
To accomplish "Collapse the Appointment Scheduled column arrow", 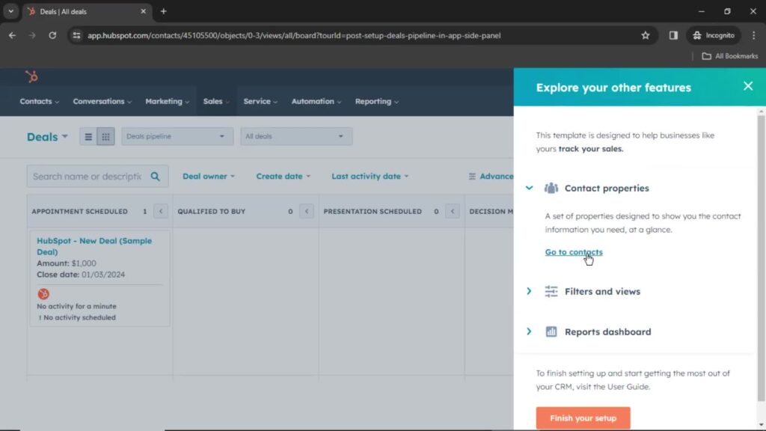I will 161,212.
